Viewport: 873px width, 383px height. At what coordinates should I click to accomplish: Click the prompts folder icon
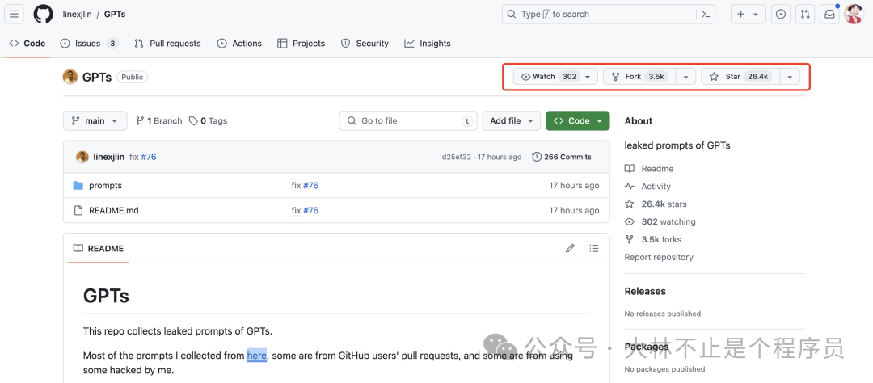pyautogui.click(x=78, y=185)
